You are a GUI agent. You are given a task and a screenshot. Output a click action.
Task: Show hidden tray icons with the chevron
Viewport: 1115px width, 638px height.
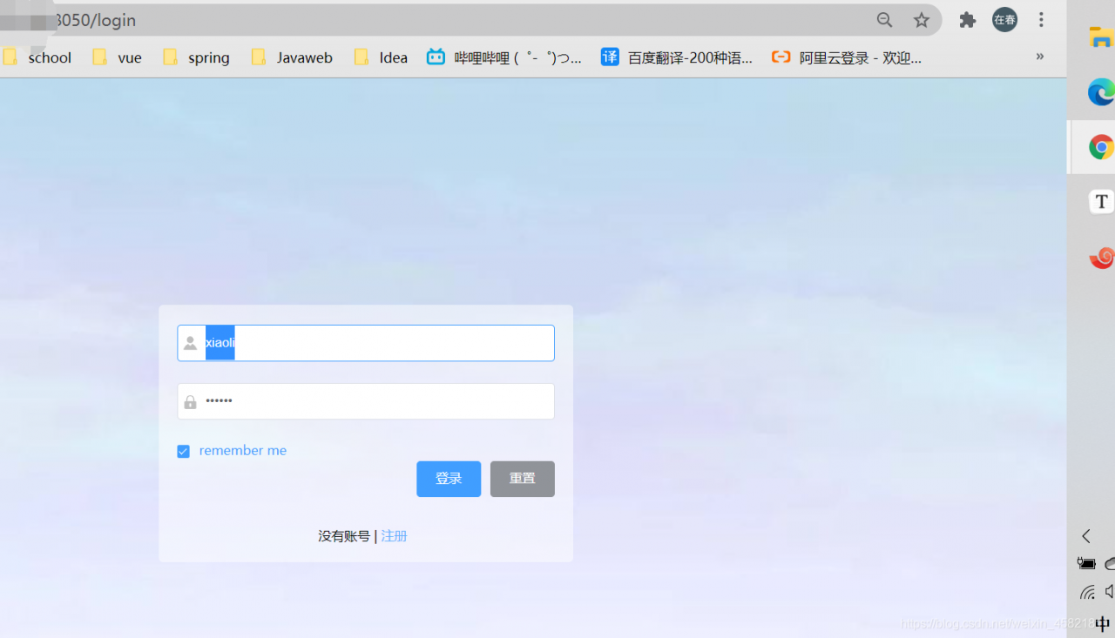[1085, 536]
